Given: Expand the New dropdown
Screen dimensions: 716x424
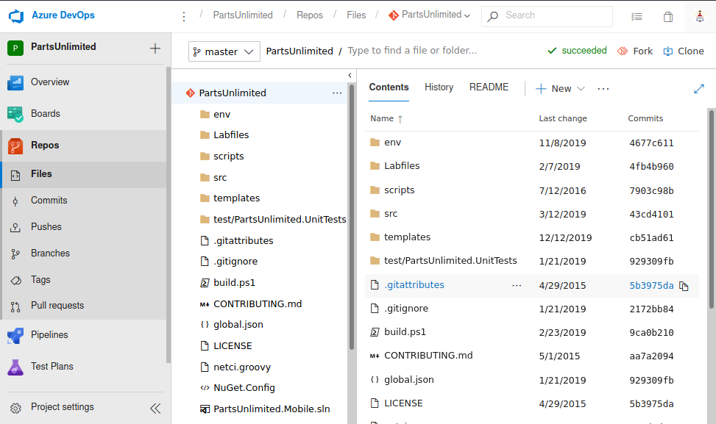Looking at the screenshot, I should click(x=560, y=88).
